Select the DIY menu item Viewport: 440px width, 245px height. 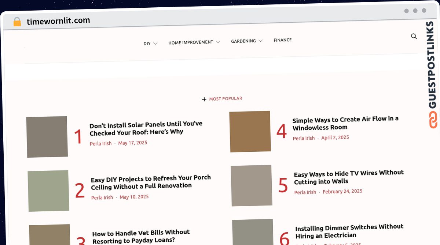[x=146, y=43]
